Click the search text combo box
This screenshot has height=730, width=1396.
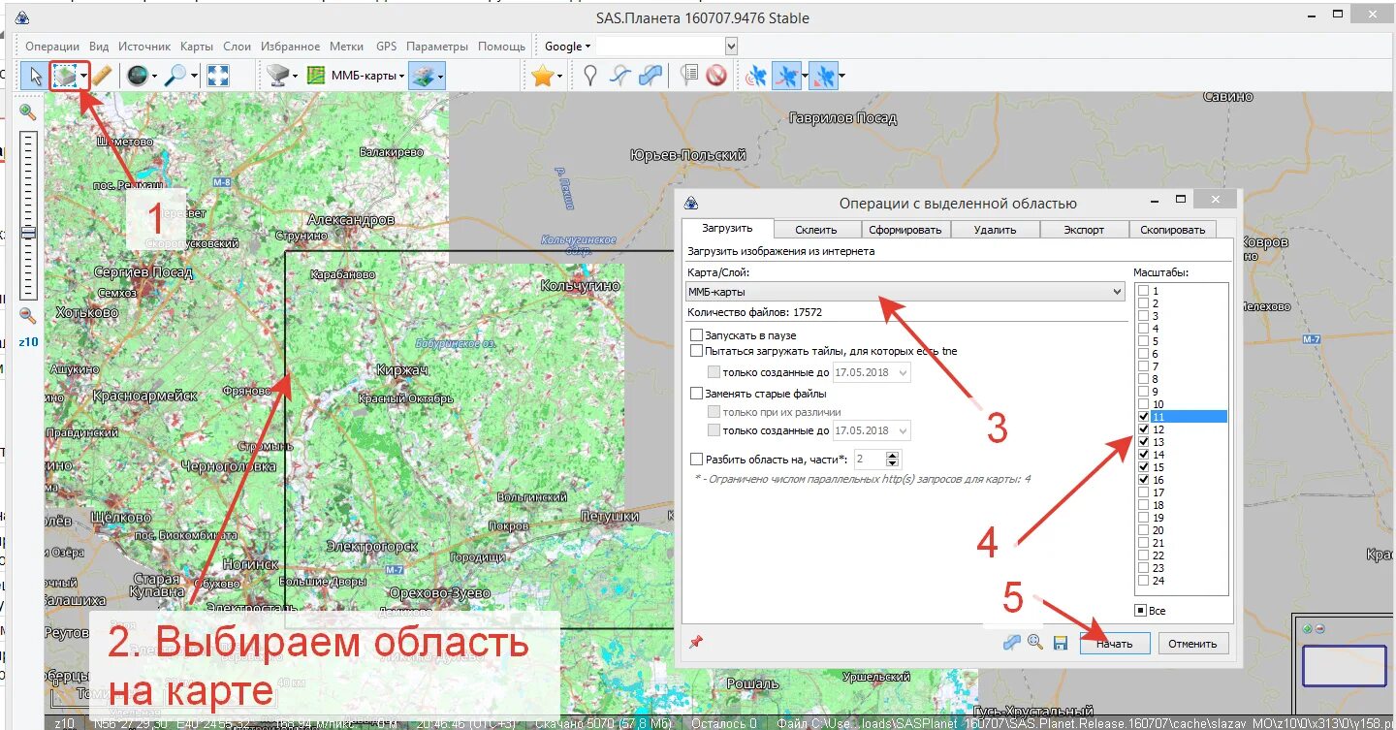click(x=666, y=46)
